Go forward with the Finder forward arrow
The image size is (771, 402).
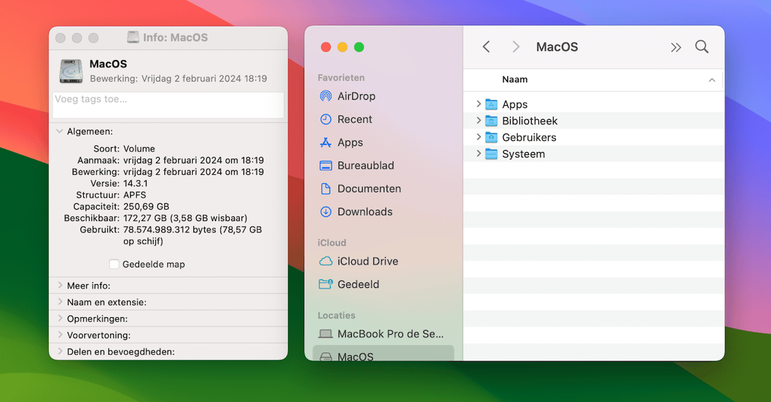coord(516,47)
